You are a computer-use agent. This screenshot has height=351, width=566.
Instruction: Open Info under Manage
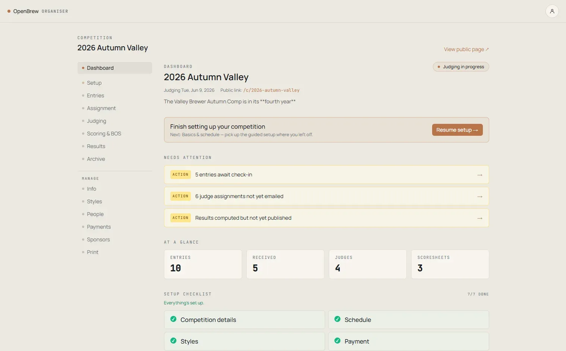click(115, 189)
